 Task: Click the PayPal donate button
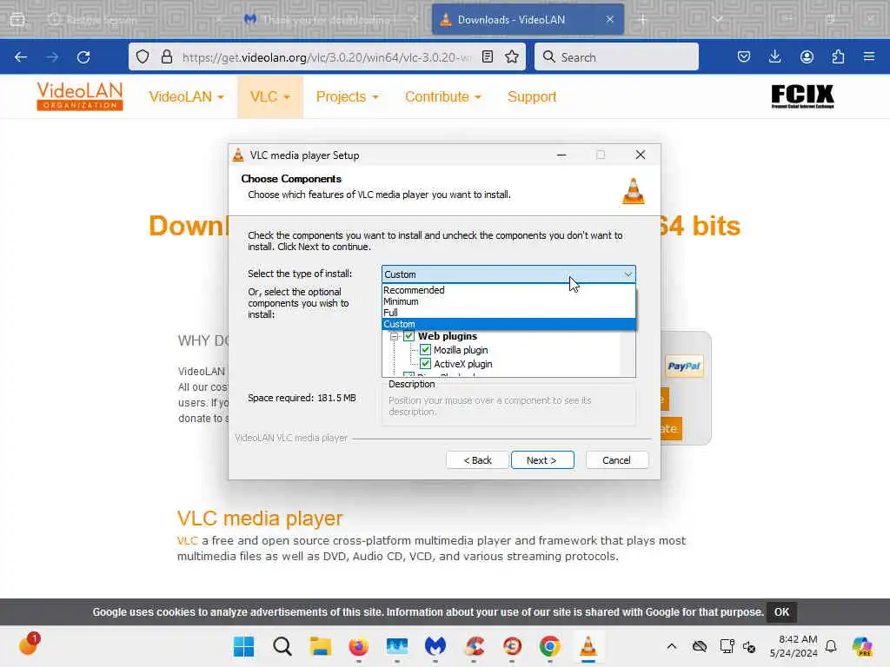coord(683,366)
